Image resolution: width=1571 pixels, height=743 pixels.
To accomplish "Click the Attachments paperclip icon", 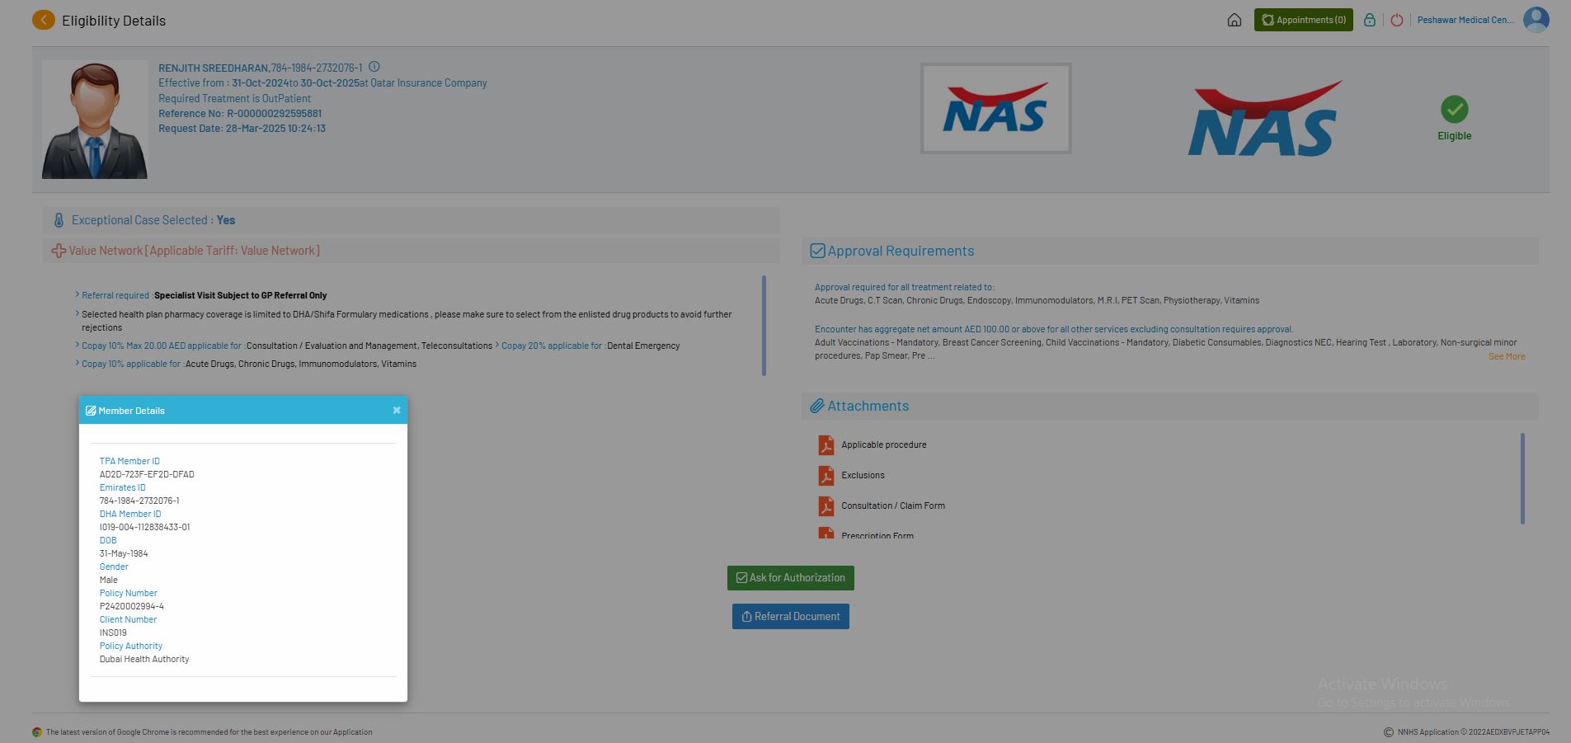I will pos(816,406).
